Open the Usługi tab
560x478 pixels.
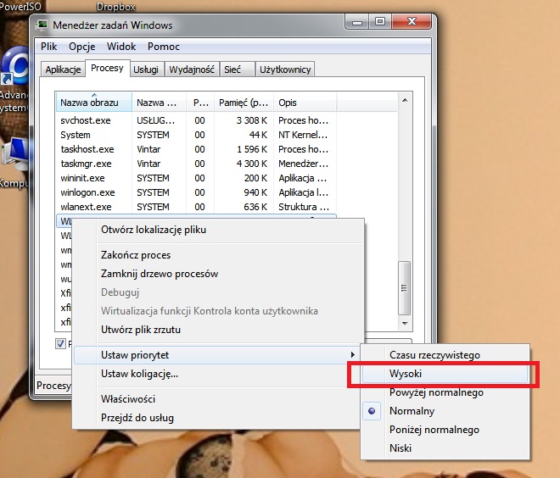click(146, 69)
